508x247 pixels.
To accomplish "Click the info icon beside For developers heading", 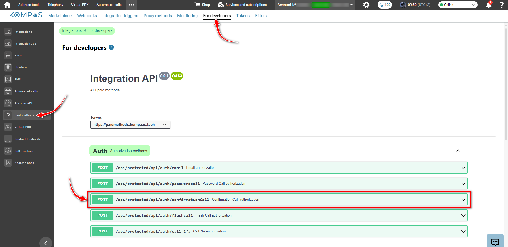I will (111, 47).
